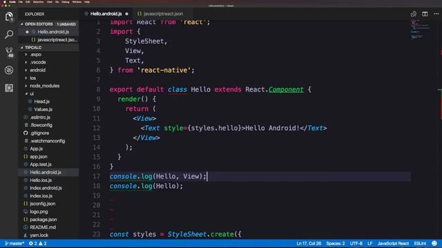Open Values.js in the ui folder
The height and width of the screenshot is (248, 442).
43,110
